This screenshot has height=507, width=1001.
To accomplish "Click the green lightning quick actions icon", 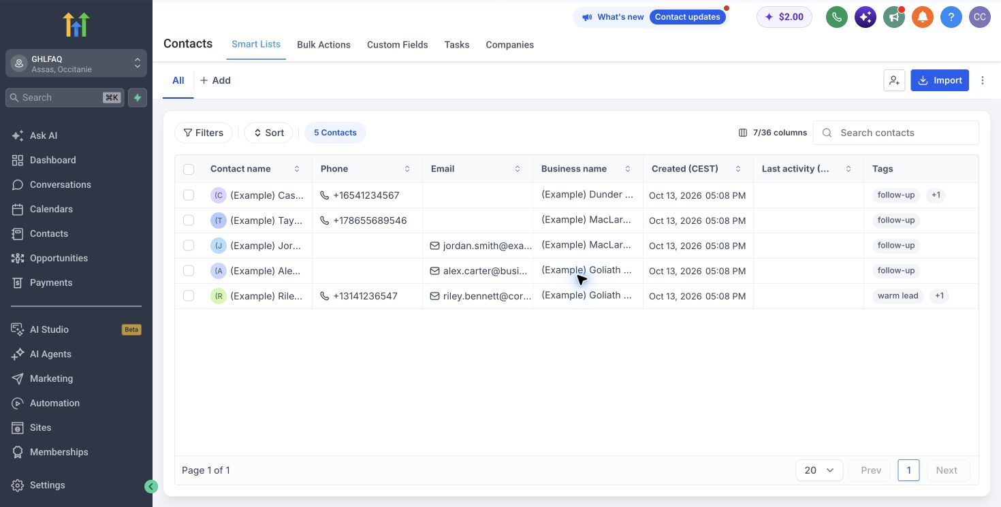I will pos(138,97).
